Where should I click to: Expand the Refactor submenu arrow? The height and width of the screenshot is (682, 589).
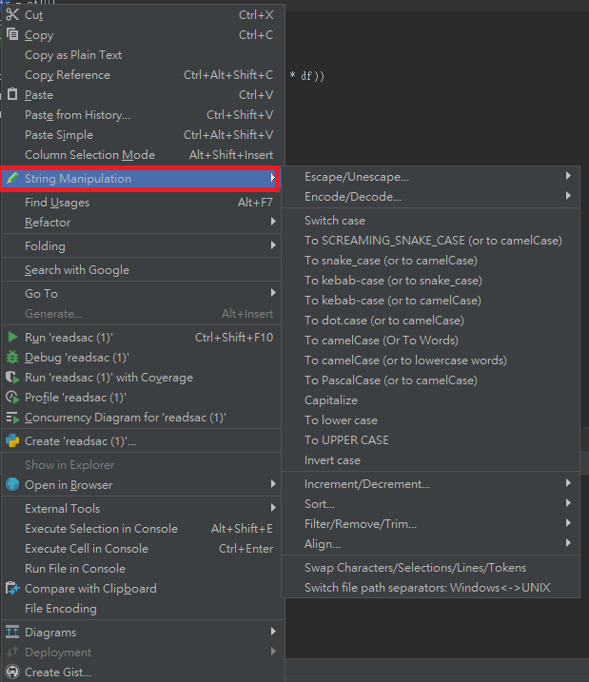[273, 223]
